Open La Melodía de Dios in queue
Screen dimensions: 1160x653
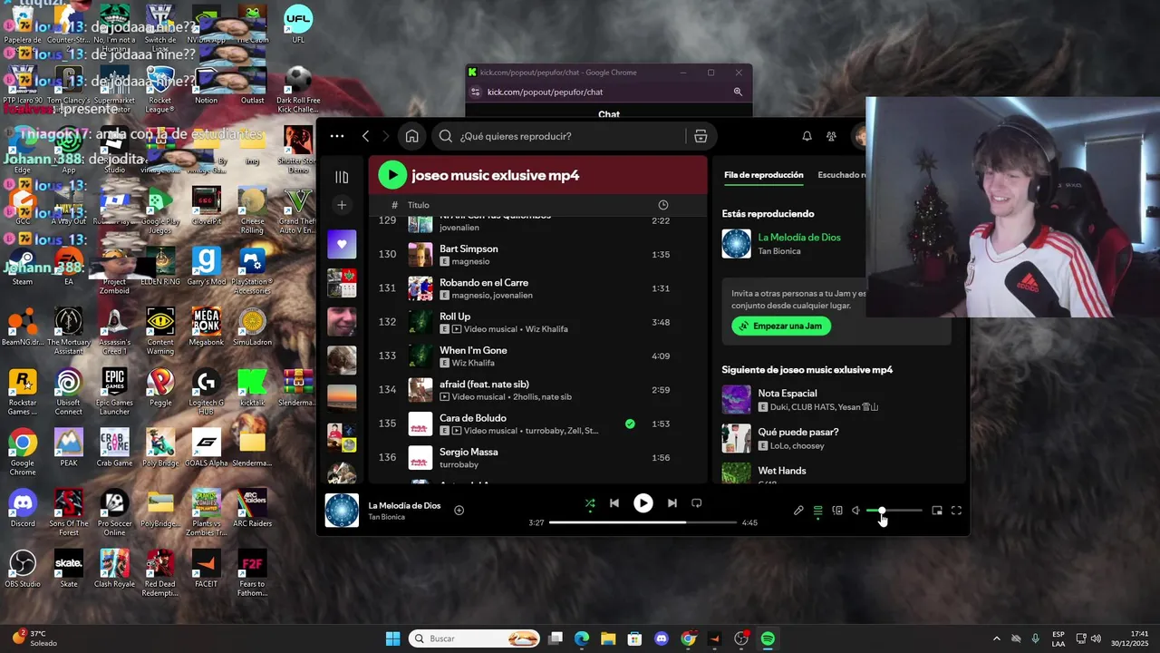pos(799,238)
